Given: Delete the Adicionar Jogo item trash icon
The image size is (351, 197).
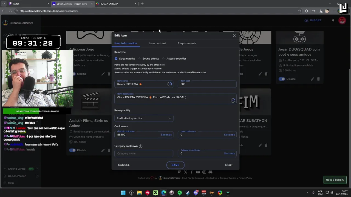Looking at the screenshot, I should [x=109, y=74].
